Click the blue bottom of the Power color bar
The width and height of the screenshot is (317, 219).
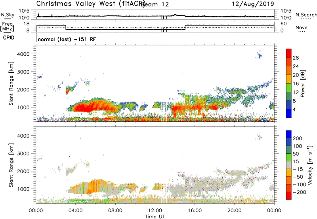click(288, 113)
